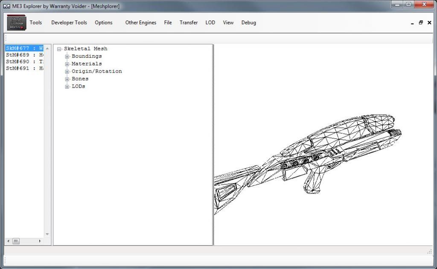Collapse the Skeletal Mesh root node
The image size is (437, 269).
coord(59,49)
